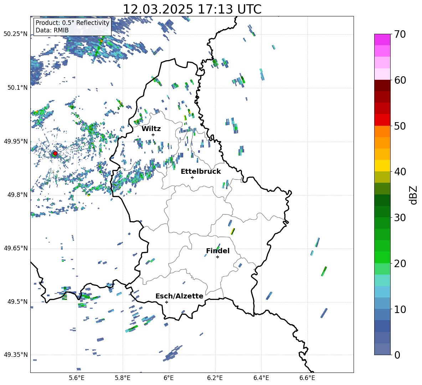Click the 'Data: RMIB' text
422x385 pixels.
(x=52, y=30)
